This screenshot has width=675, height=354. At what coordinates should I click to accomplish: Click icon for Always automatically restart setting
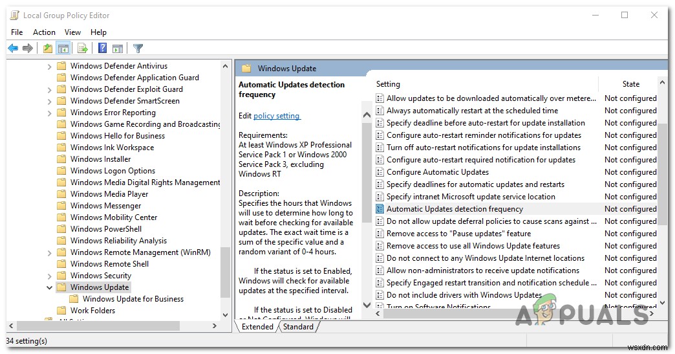click(380, 111)
